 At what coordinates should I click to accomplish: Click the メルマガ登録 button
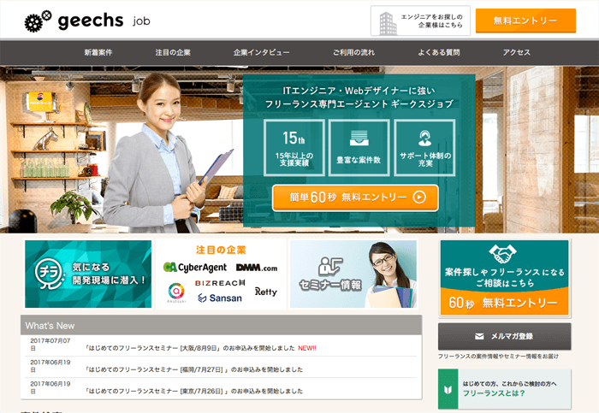point(504,336)
